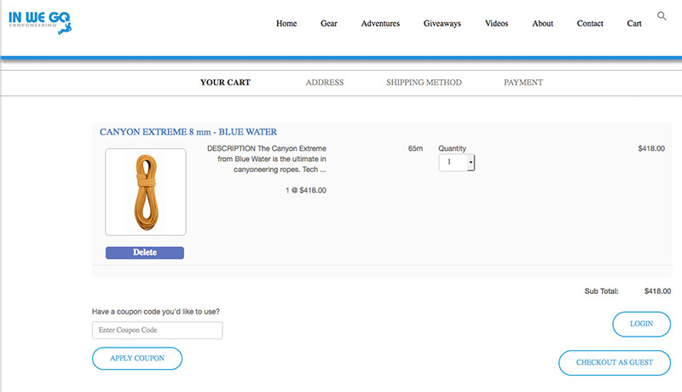Click the Enter Coupon Code field
The height and width of the screenshot is (392, 682).
point(158,331)
